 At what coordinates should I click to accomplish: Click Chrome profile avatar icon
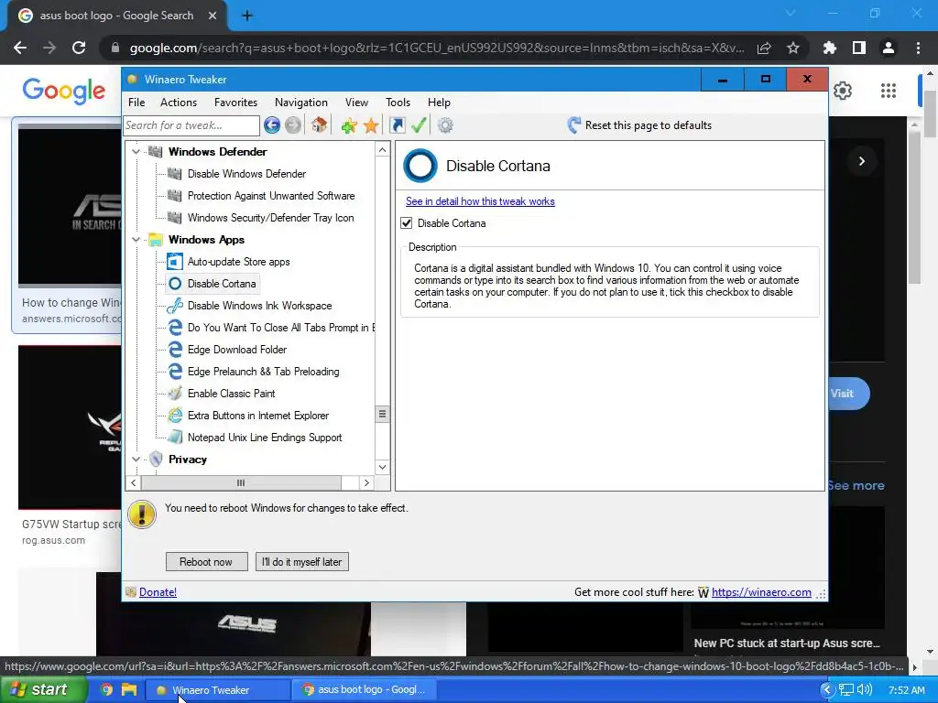(x=889, y=48)
